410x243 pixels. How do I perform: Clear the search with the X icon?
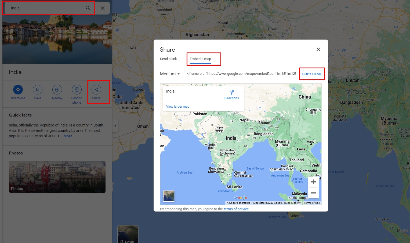[103, 8]
